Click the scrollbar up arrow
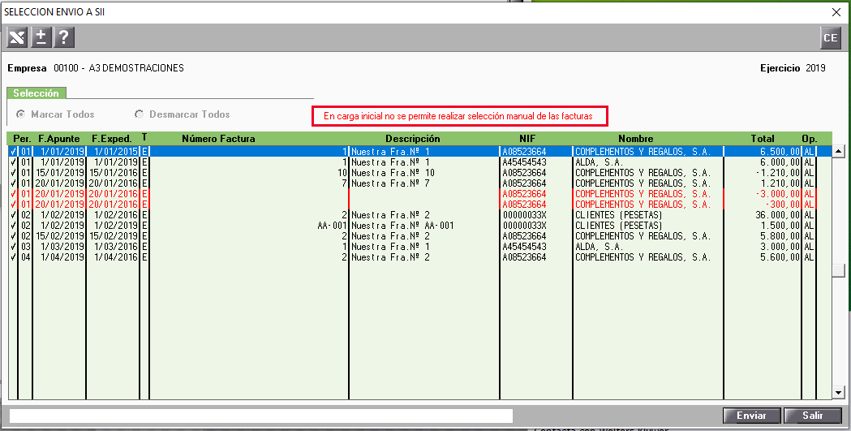 point(839,152)
